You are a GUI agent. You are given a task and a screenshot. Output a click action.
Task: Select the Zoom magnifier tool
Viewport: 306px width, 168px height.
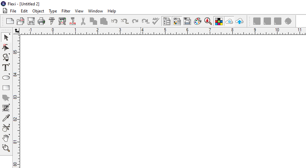pyautogui.click(x=6, y=148)
